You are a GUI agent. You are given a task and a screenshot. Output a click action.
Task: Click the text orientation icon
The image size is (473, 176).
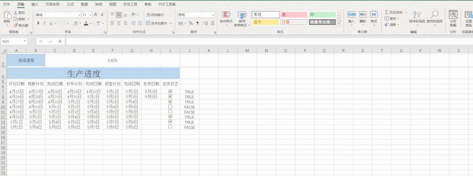click(134, 14)
